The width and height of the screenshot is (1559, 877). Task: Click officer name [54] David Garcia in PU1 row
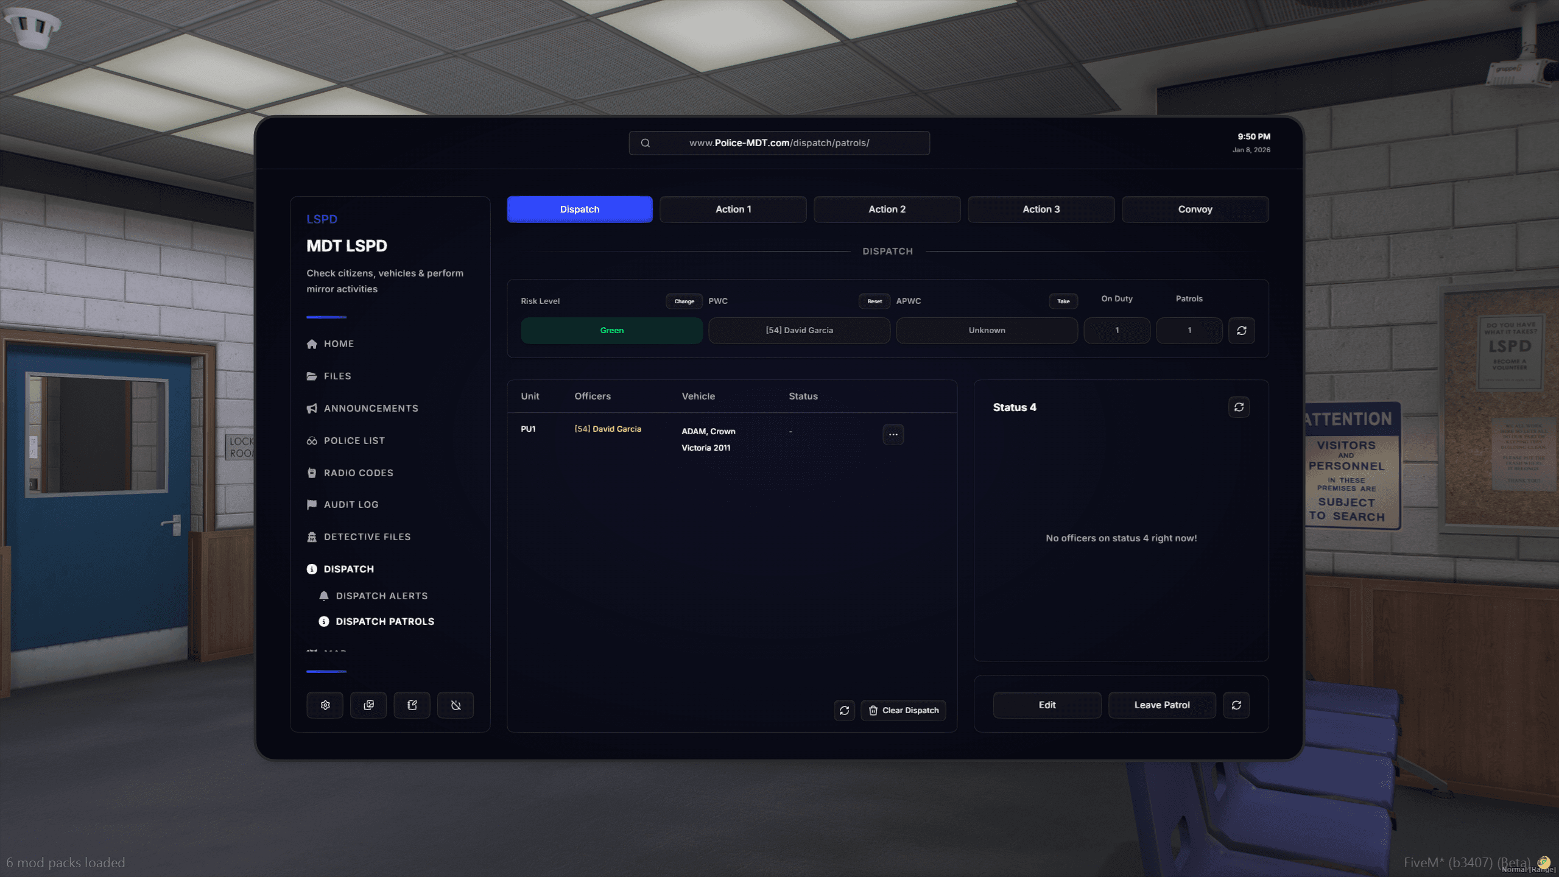[608, 429]
